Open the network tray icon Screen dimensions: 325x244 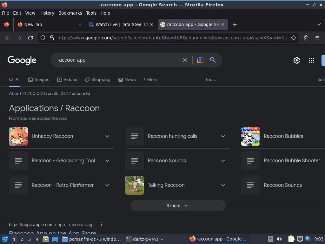pos(300,239)
